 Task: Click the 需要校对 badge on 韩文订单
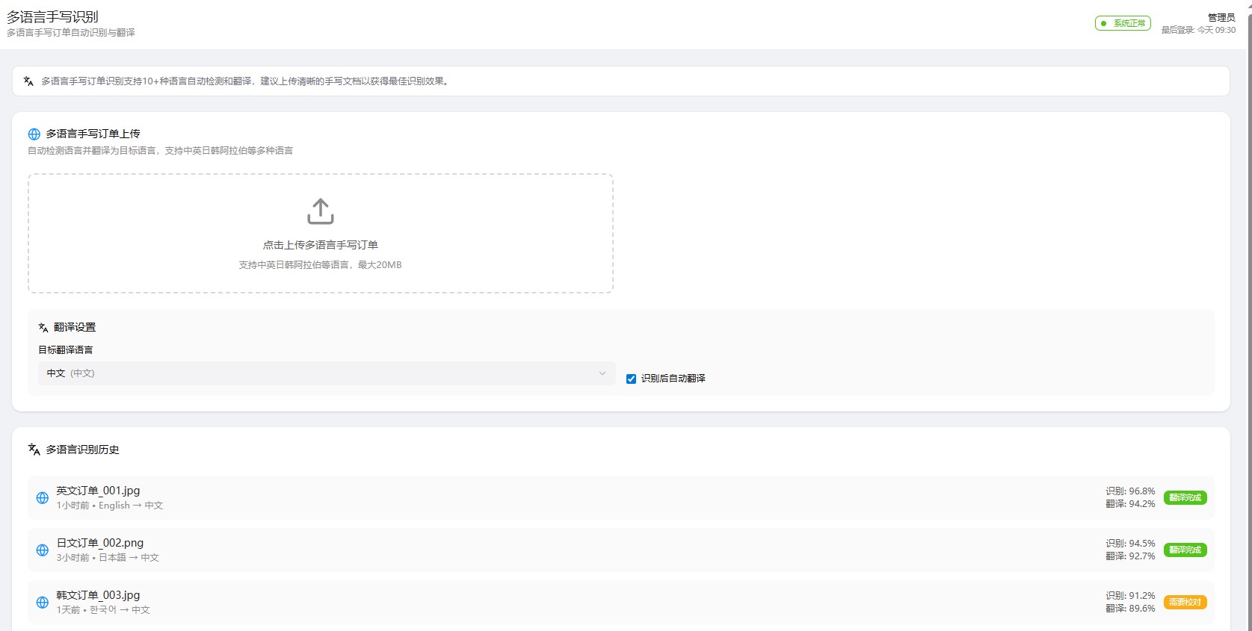[1185, 603]
